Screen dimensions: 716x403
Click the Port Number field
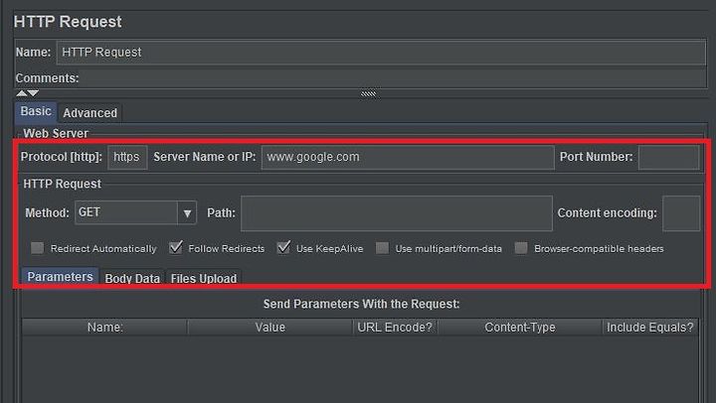(668, 157)
